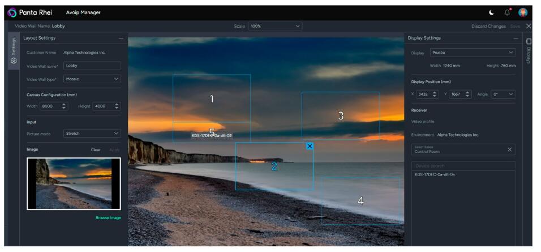The height and width of the screenshot is (252, 541).
Task: Click the Avoip Manager title
Action: (83, 13)
